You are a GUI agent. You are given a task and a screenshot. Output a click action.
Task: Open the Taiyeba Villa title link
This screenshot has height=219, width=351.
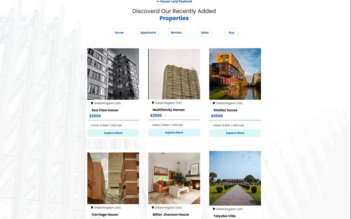224,216
